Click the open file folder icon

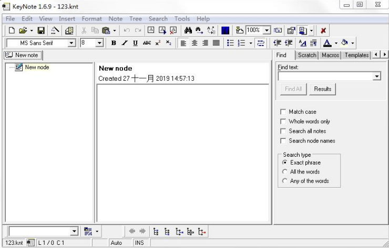click(23, 30)
